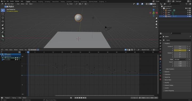Click the viewport pan hand icon

coord(156,21)
